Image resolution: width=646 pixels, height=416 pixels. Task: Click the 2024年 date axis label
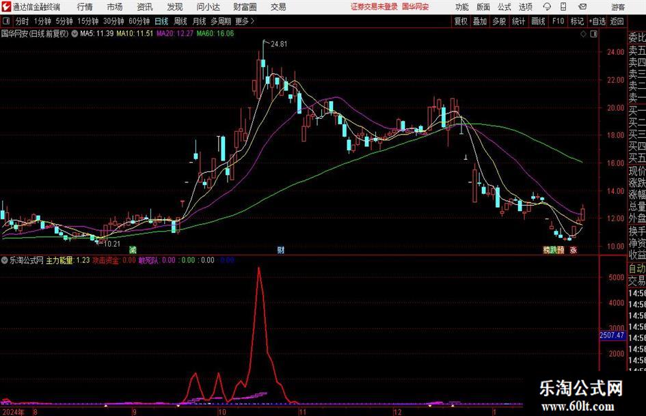click(13, 412)
